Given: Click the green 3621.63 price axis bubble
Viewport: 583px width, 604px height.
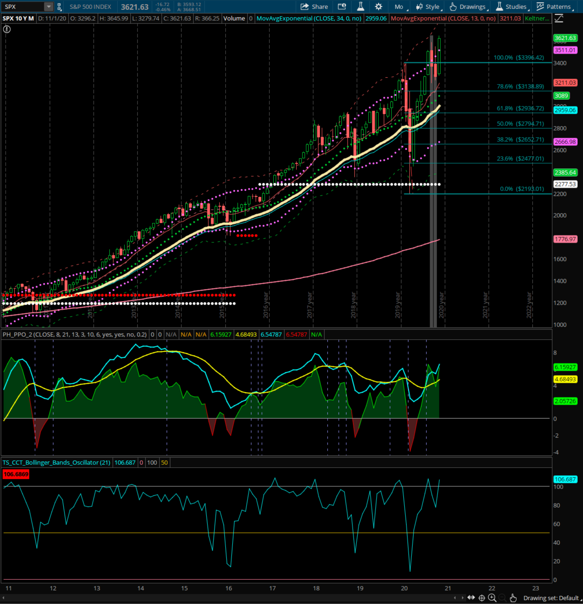Looking at the screenshot, I should 565,38.
